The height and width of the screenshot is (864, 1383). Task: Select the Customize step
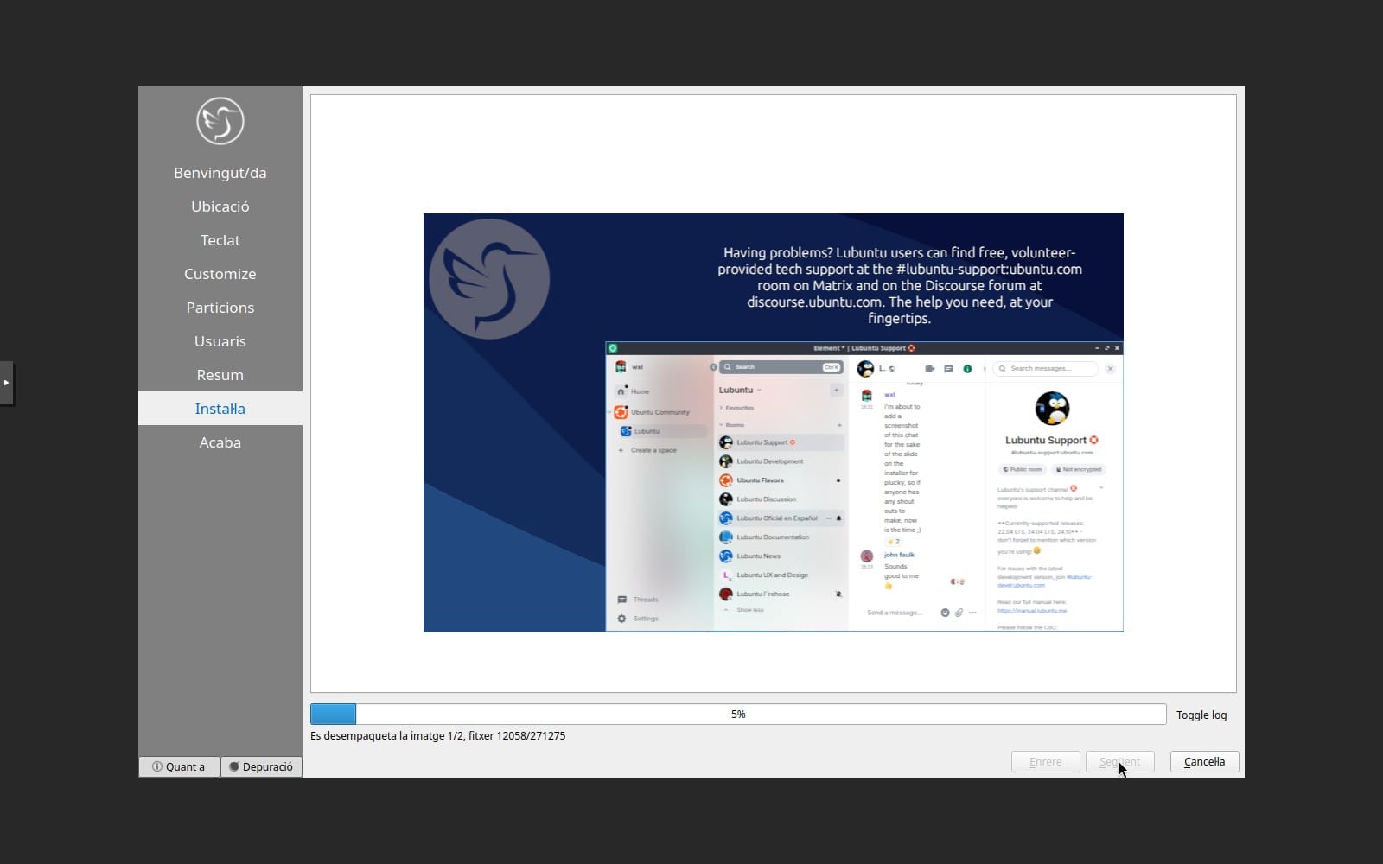coord(220,274)
